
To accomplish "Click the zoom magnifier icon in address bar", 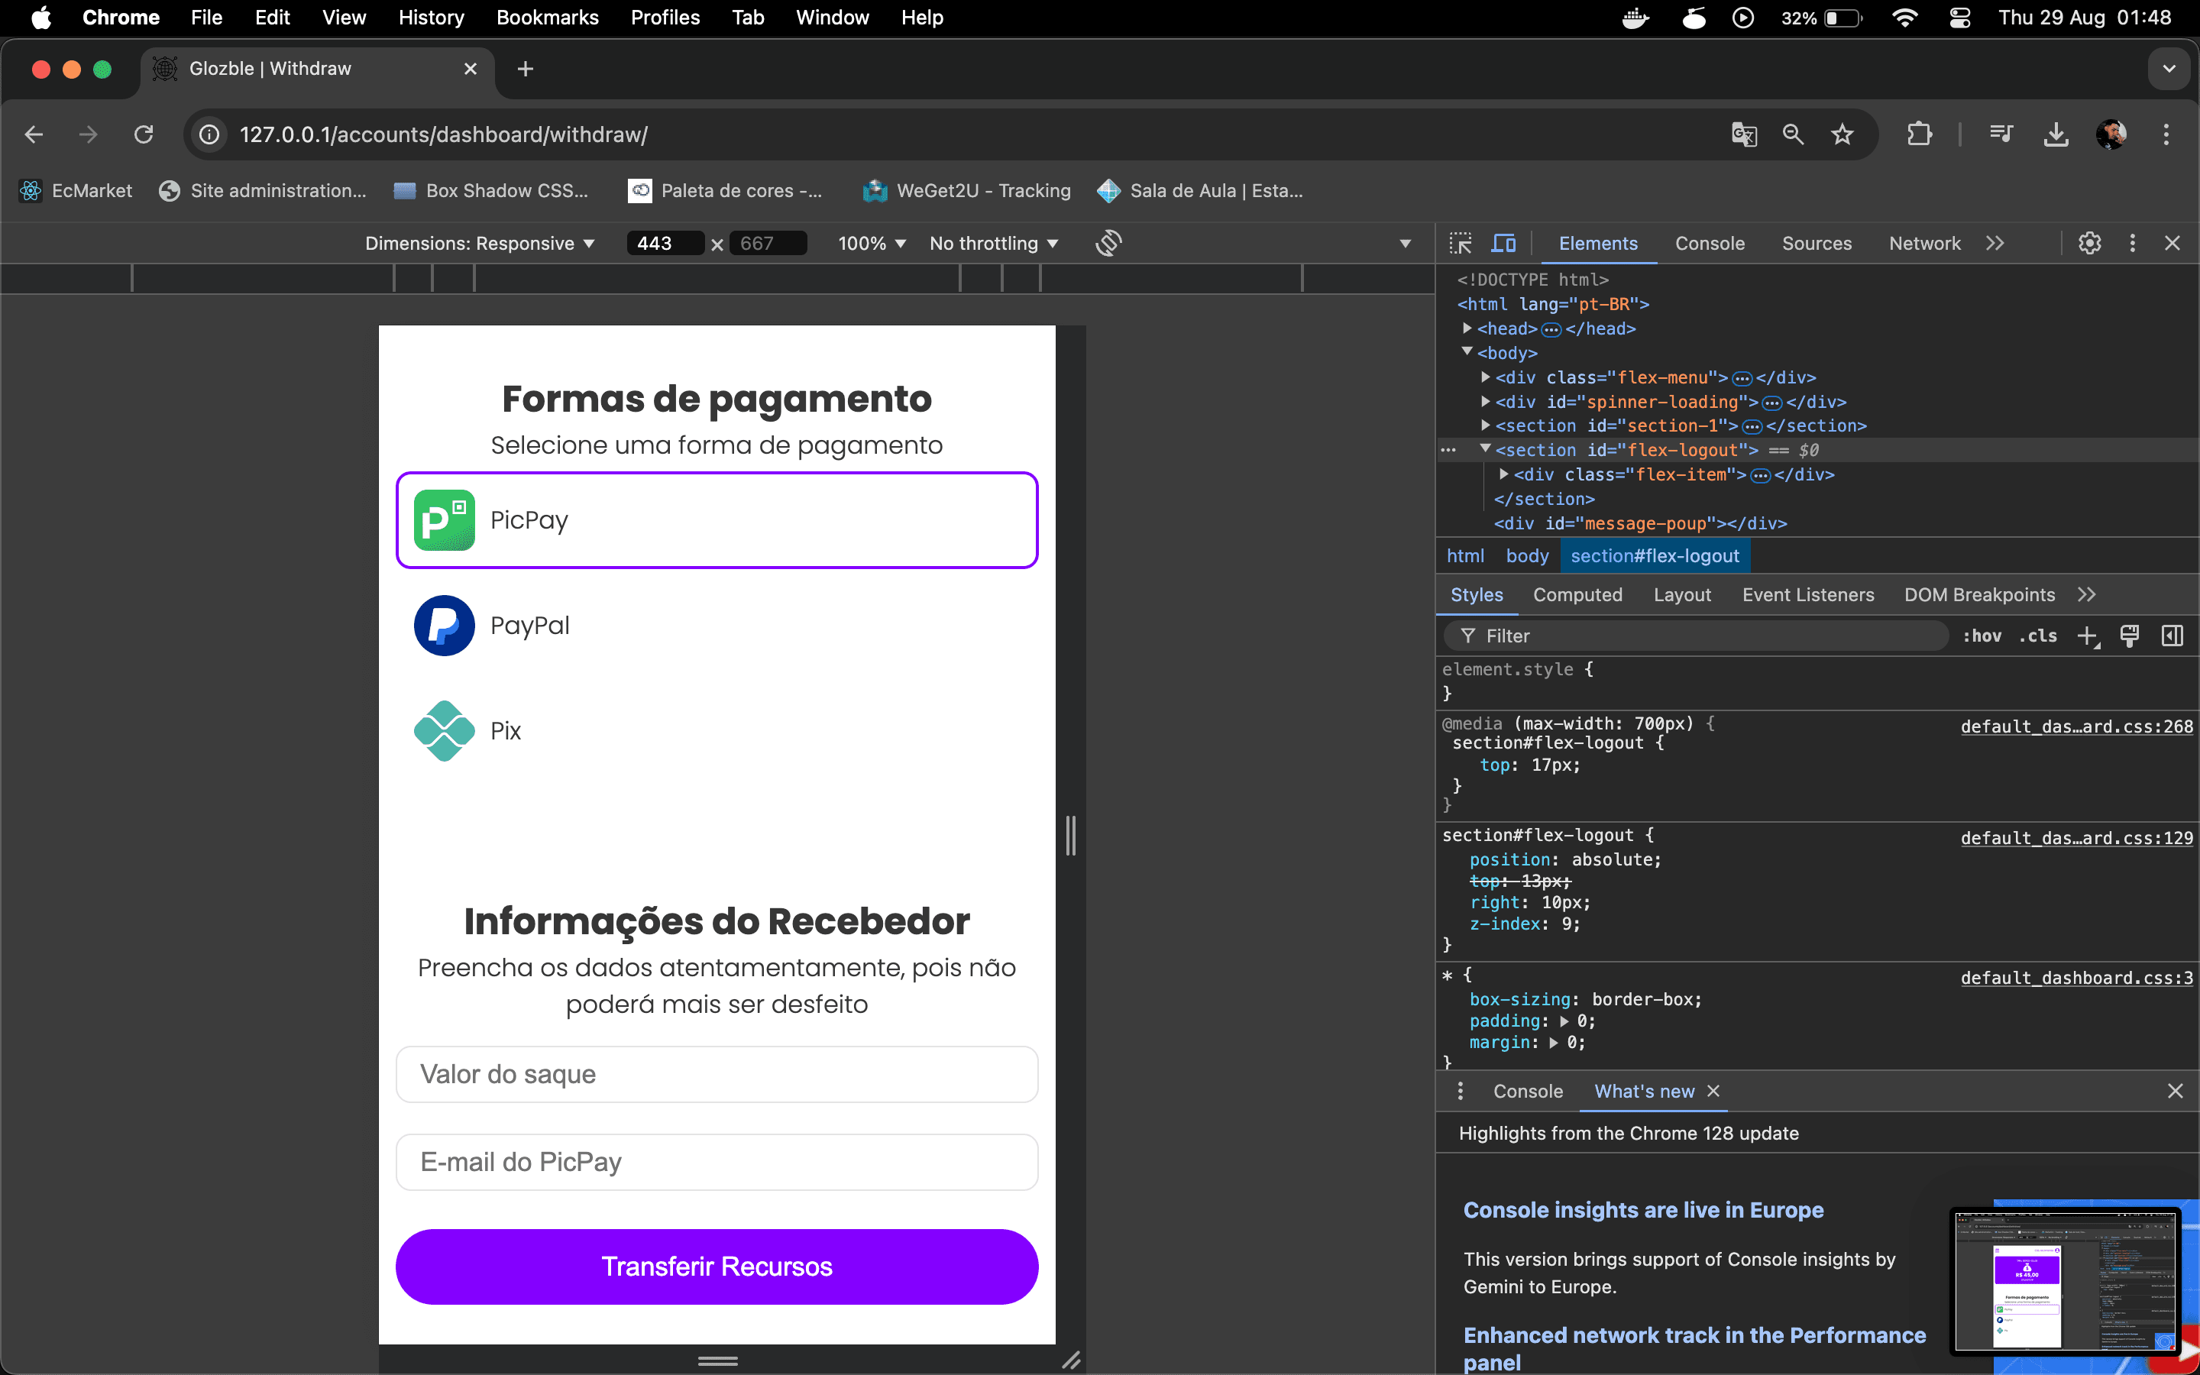I will [1793, 134].
